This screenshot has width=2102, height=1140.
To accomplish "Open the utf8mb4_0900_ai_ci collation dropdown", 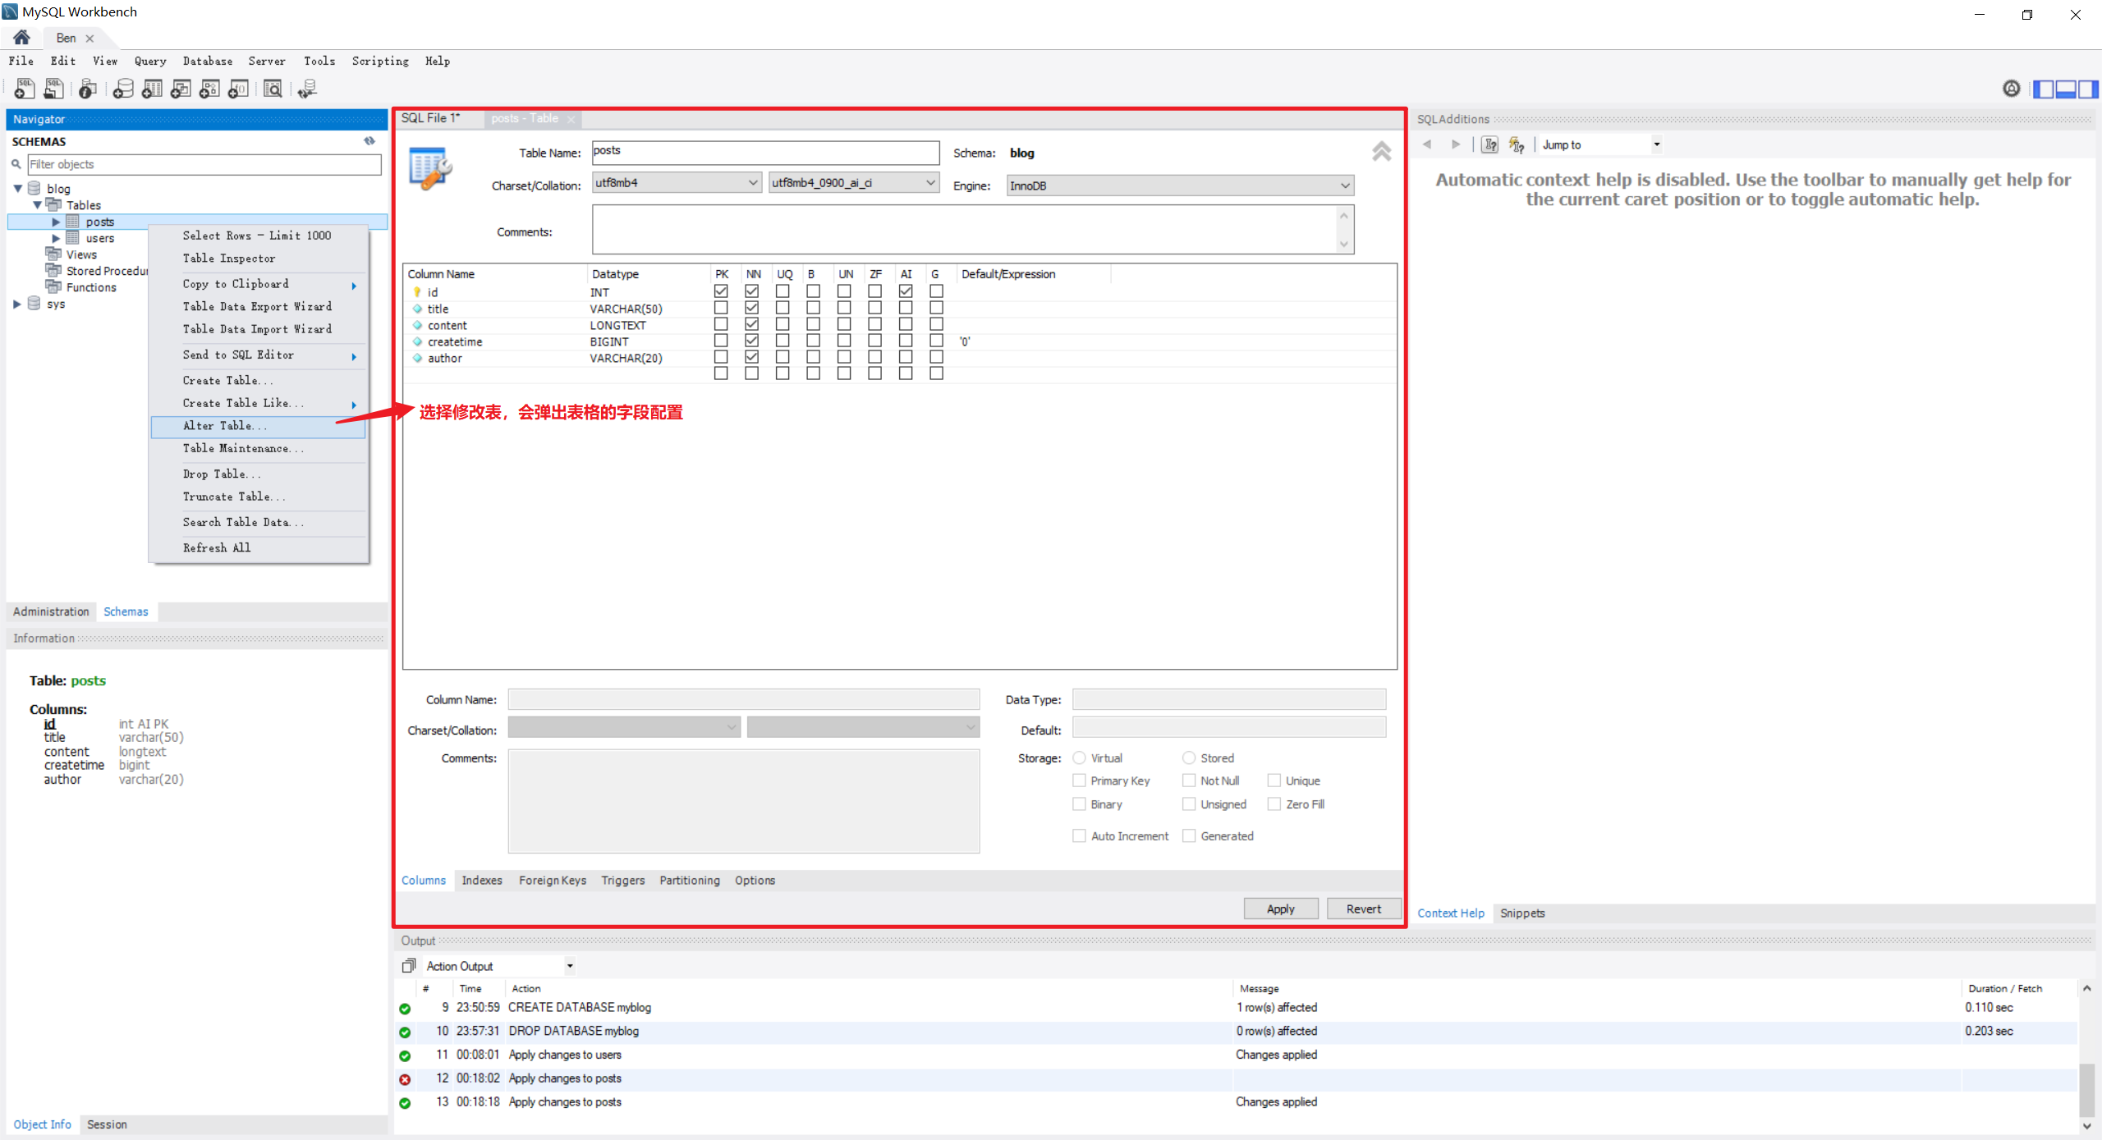I will point(854,182).
